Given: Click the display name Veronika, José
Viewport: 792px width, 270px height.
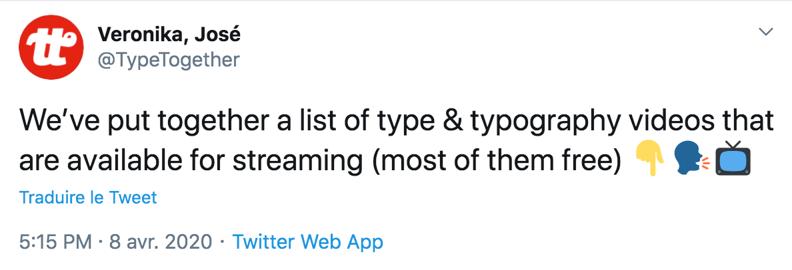Looking at the screenshot, I should (x=169, y=35).
